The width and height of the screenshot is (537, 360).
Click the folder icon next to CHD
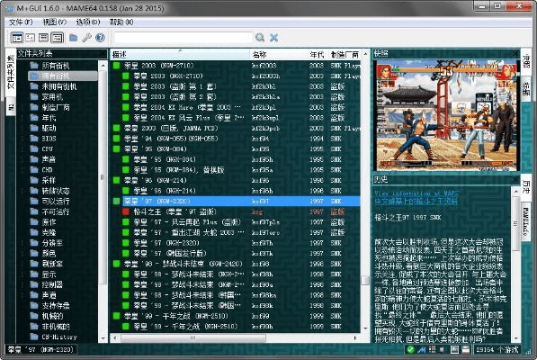34,169
